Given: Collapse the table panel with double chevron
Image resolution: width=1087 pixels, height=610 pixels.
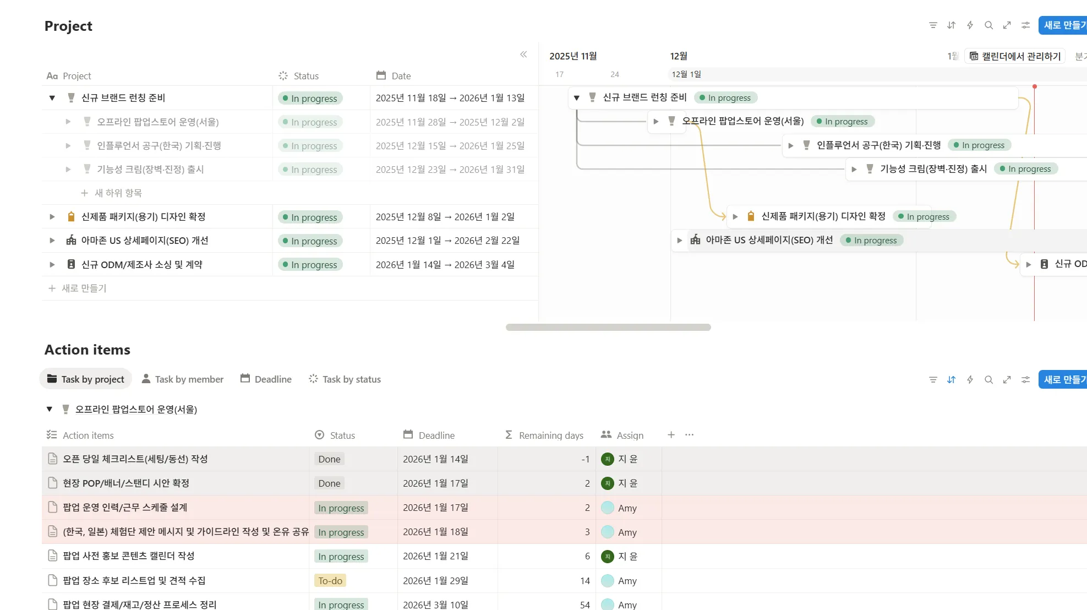Looking at the screenshot, I should pos(523,54).
